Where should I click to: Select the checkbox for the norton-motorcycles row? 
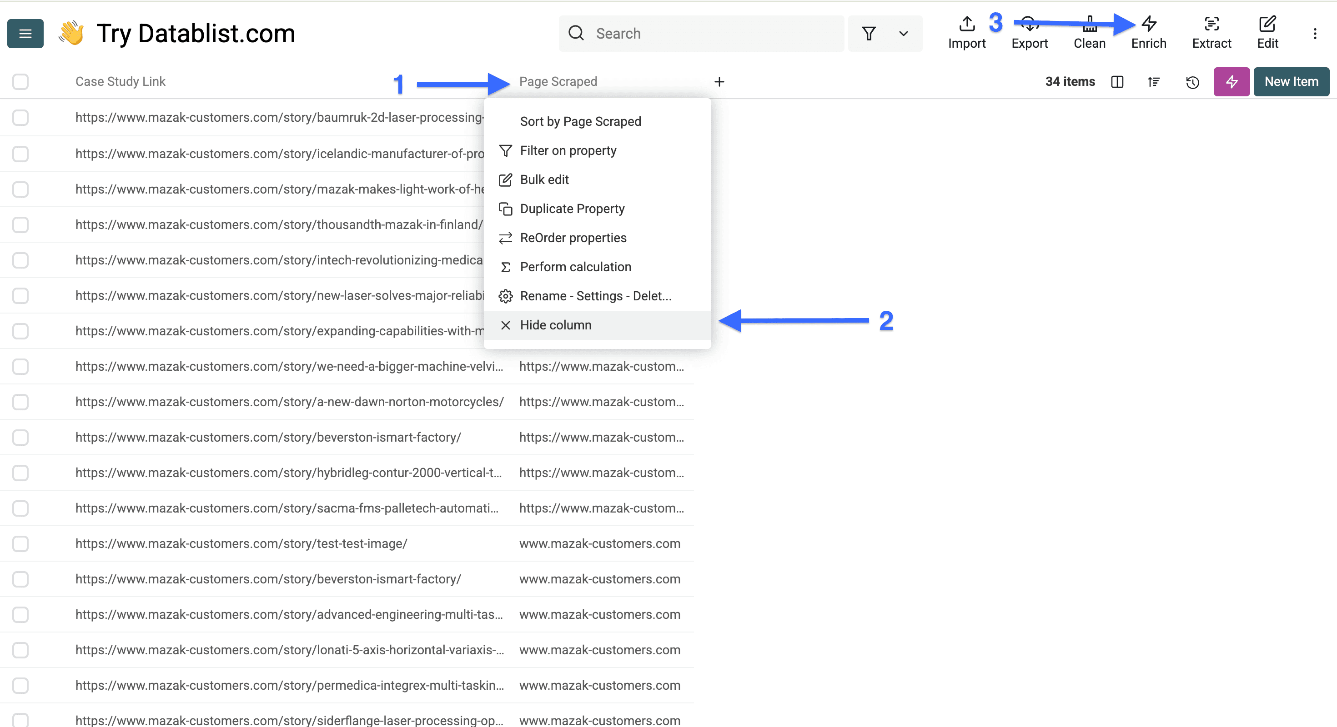(x=20, y=402)
